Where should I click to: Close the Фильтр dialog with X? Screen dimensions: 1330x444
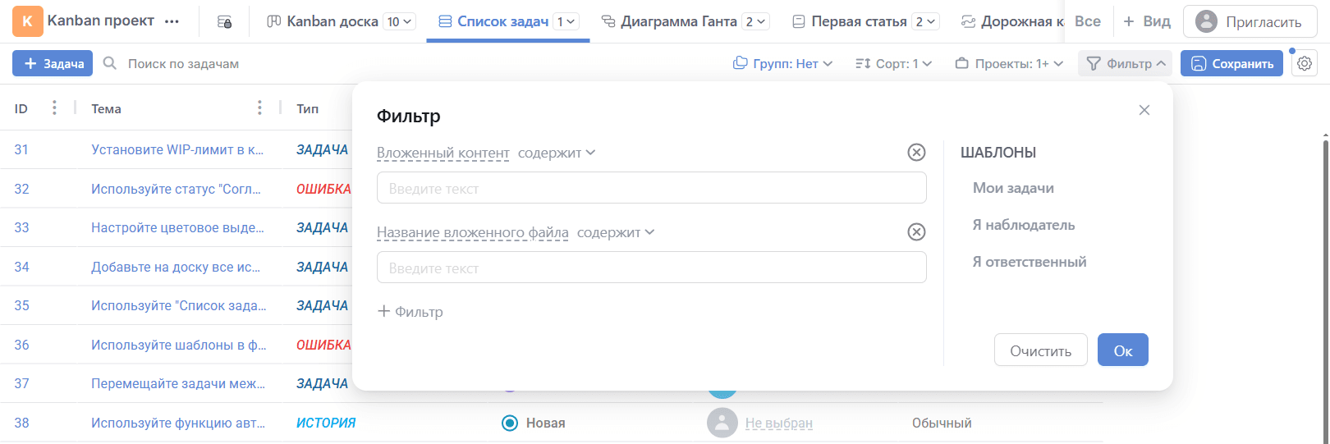coord(1144,110)
